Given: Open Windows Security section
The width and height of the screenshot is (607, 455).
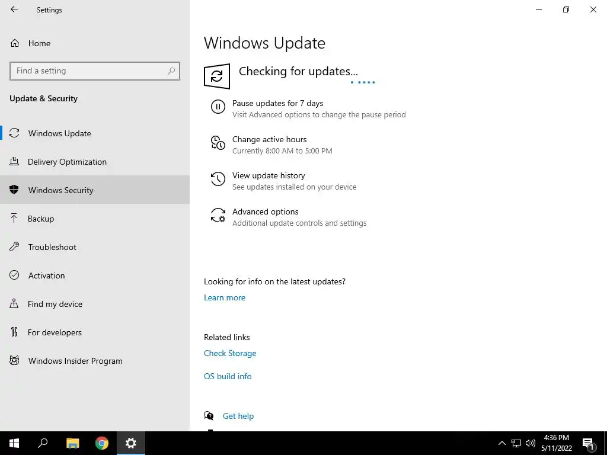Looking at the screenshot, I should coord(95,190).
